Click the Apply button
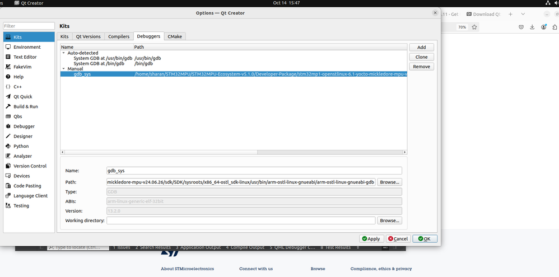Viewport: 559px width, 277px height. [371, 239]
